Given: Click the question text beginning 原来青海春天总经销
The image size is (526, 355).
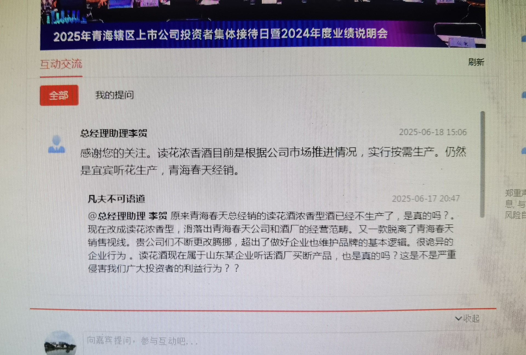Looking at the screenshot, I should [272, 242].
